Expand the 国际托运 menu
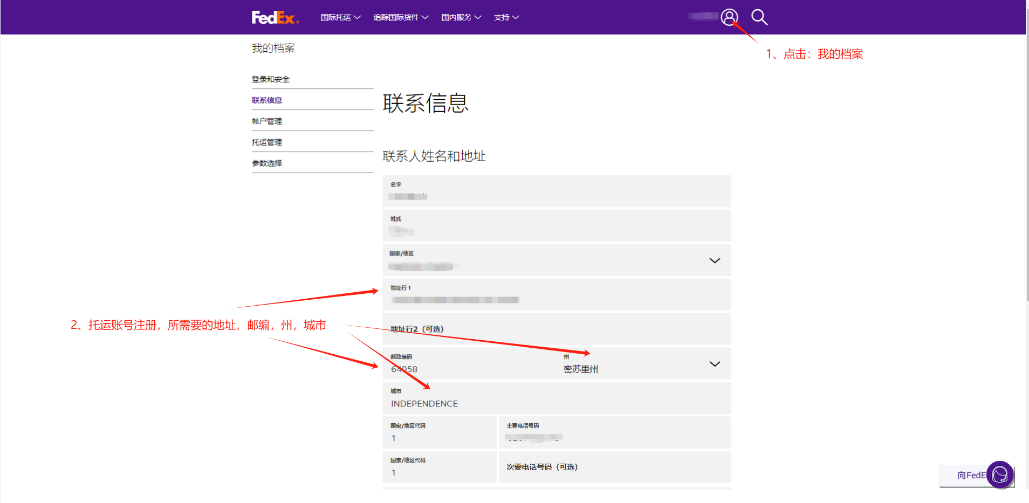The image size is (1029, 503). [x=340, y=17]
